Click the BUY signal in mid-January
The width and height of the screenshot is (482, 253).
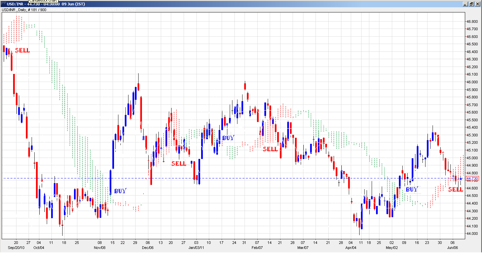pyautogui.click(x=228, y=138)
